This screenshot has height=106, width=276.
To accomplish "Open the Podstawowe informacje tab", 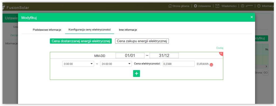I will (x=47, y=30).
